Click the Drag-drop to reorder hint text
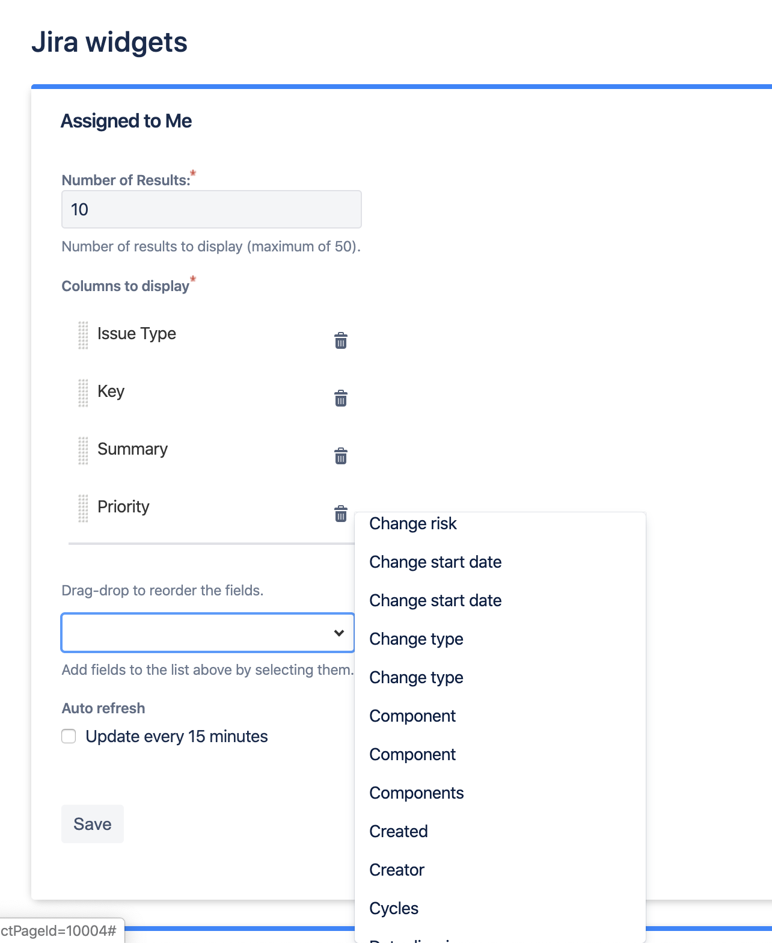This screenshot has height=943, width=772. point(162,591)
